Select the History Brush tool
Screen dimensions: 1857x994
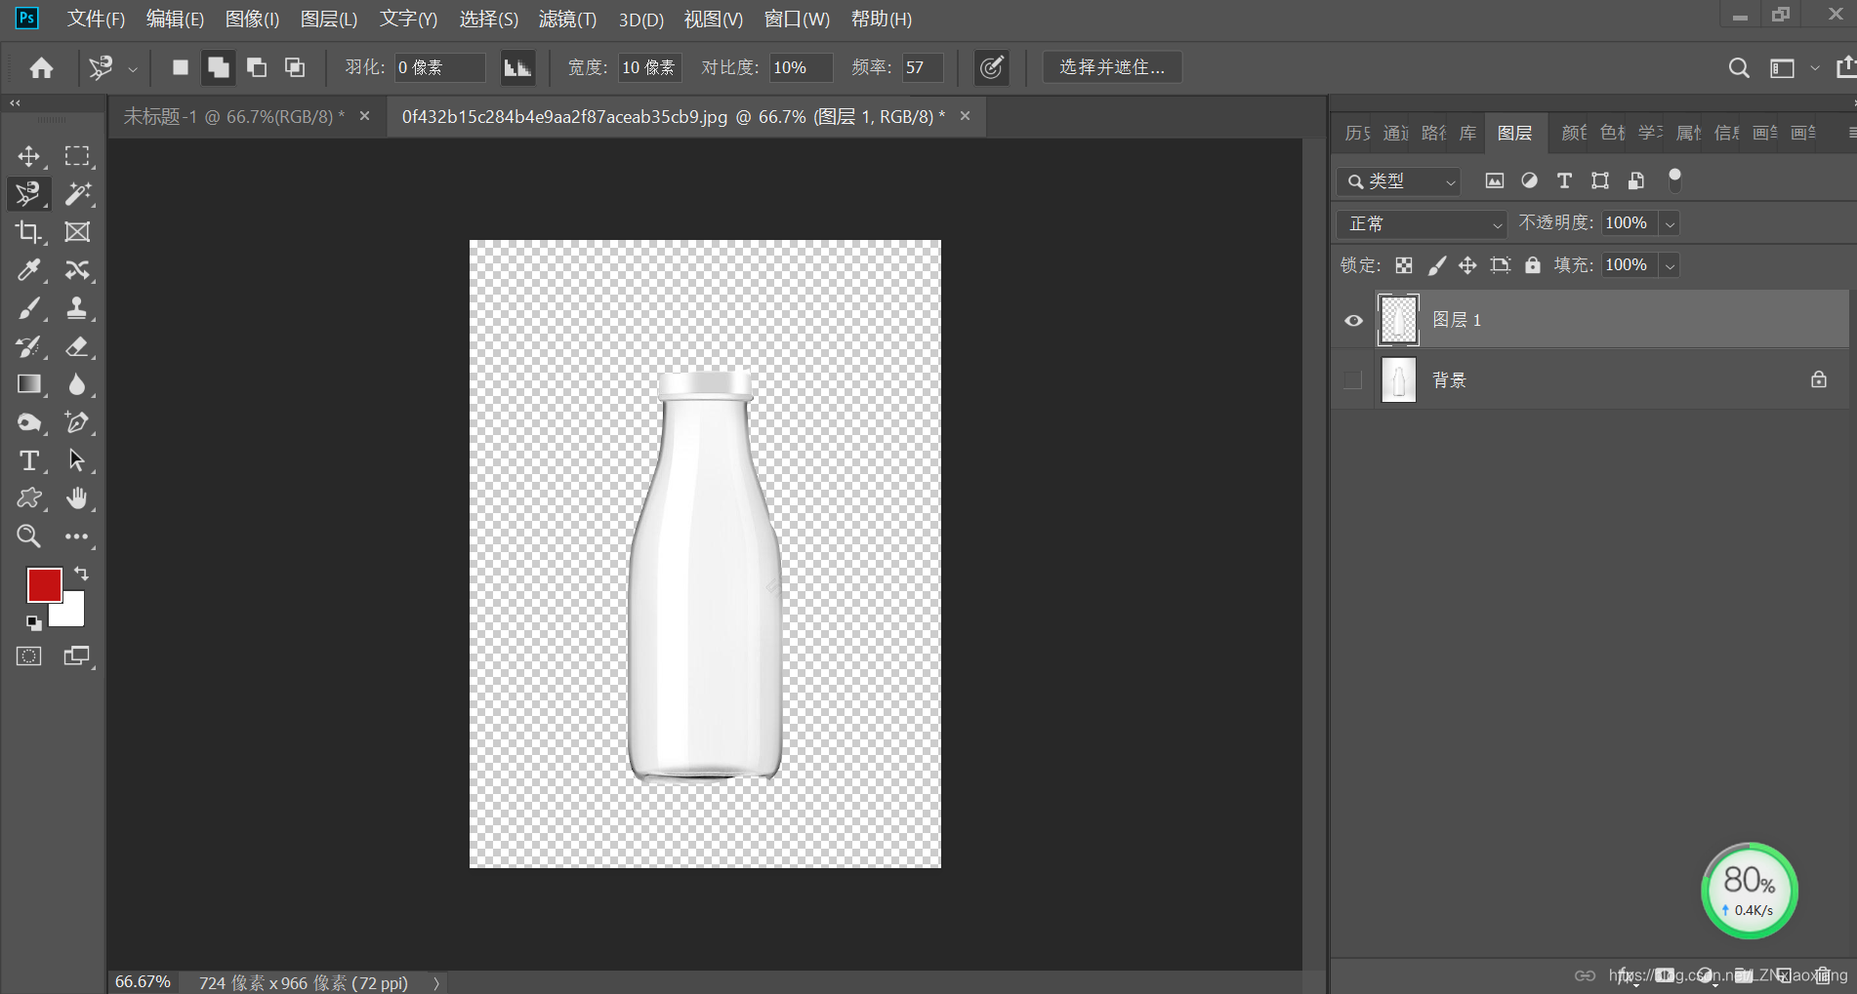[28, 346]
